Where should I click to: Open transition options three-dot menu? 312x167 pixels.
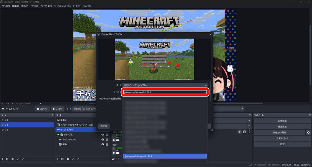coord(249,132)
